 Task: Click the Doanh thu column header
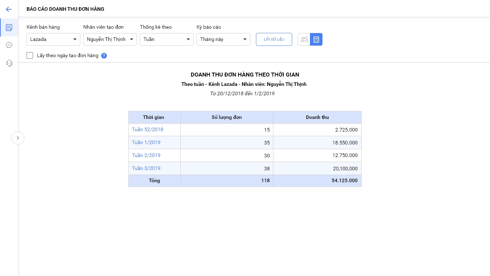(317, 117)
